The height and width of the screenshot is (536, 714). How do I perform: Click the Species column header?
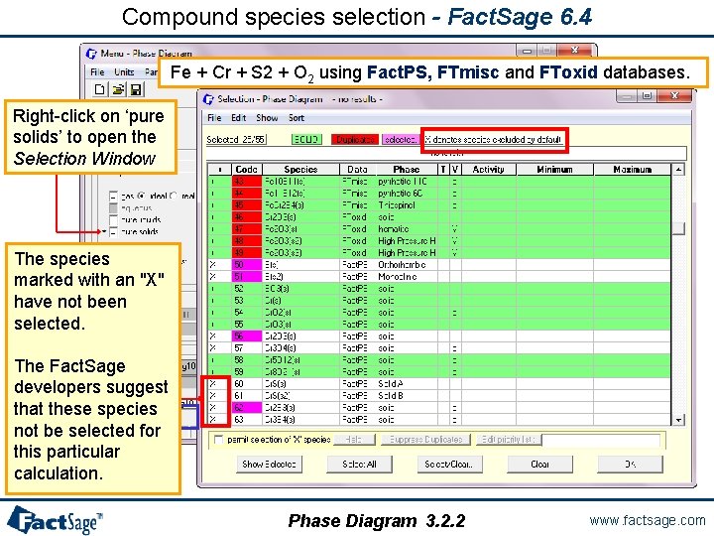(300, 170)
